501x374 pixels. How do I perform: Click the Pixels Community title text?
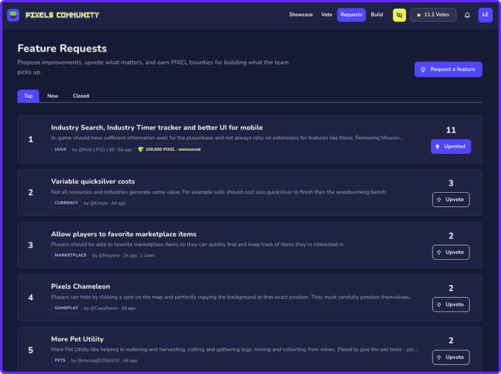pos(63,15)
